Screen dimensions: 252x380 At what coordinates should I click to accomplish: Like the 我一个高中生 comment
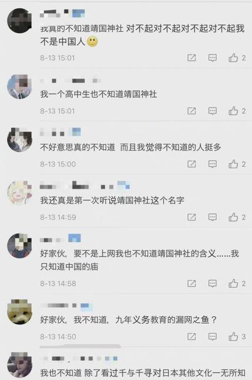[237, 111]
